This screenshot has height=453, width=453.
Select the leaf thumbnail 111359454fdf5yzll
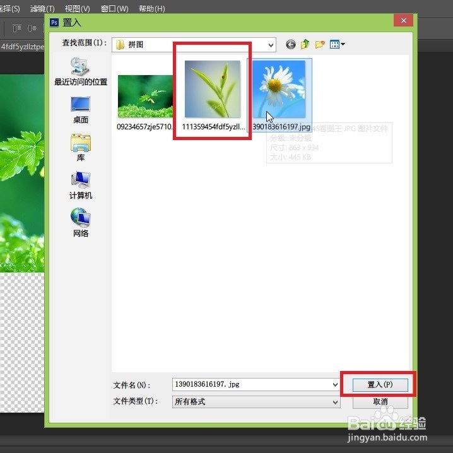213,89
